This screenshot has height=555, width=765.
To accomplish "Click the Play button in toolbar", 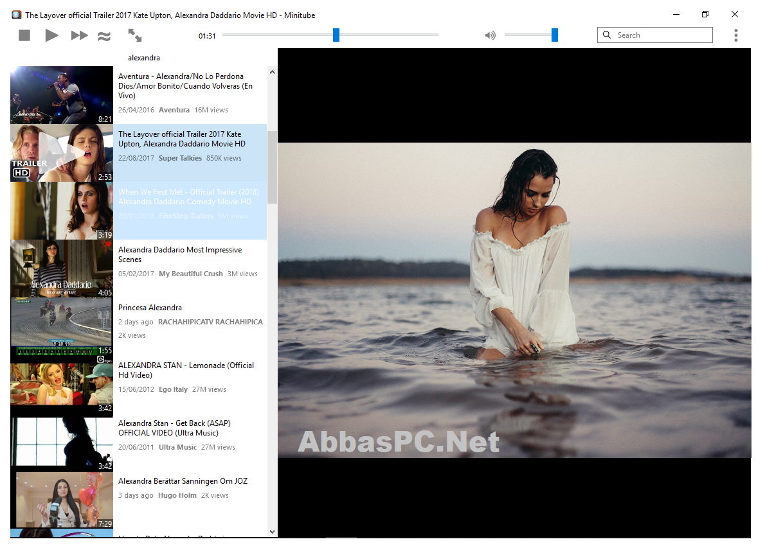I will pyautogui.click(x=51, y=35).
